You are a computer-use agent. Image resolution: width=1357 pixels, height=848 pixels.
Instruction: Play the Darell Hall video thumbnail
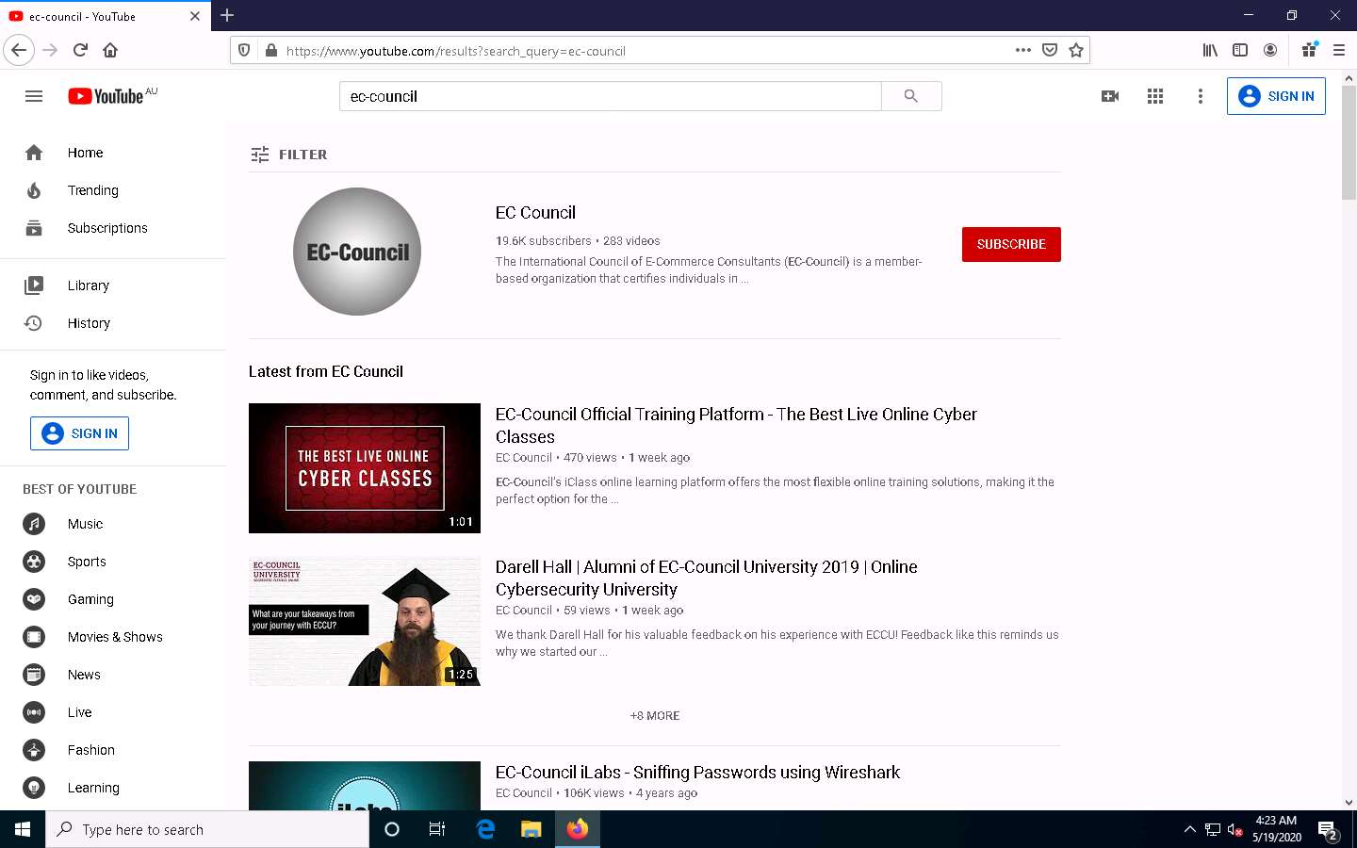tap(365, 621)
